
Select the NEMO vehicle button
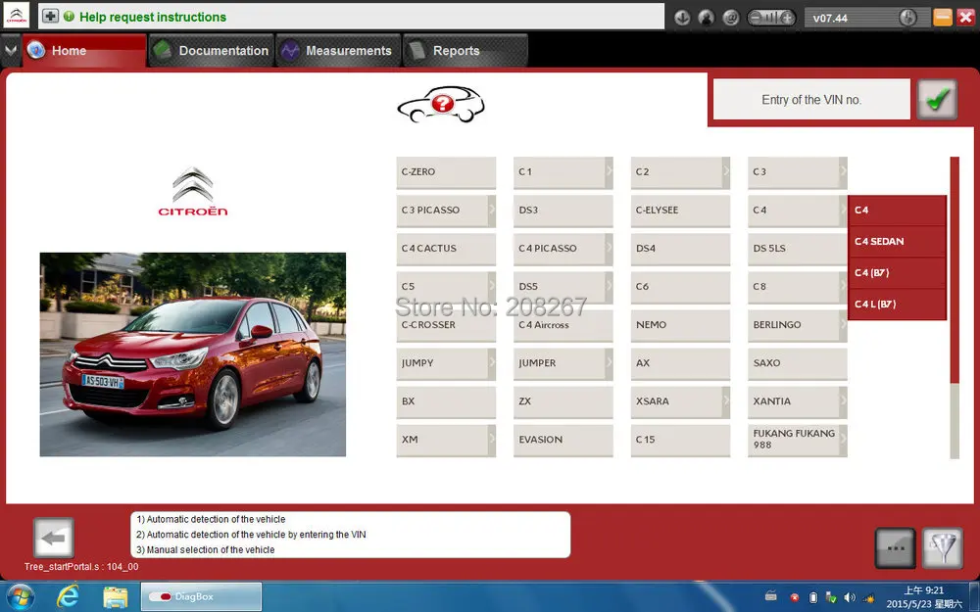coord(680,325)
